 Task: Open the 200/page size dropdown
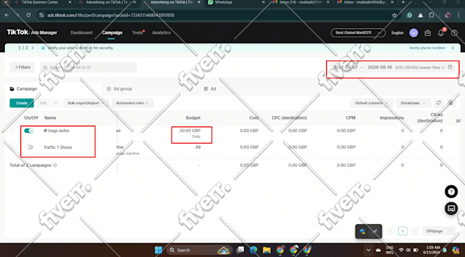point(438,231)
